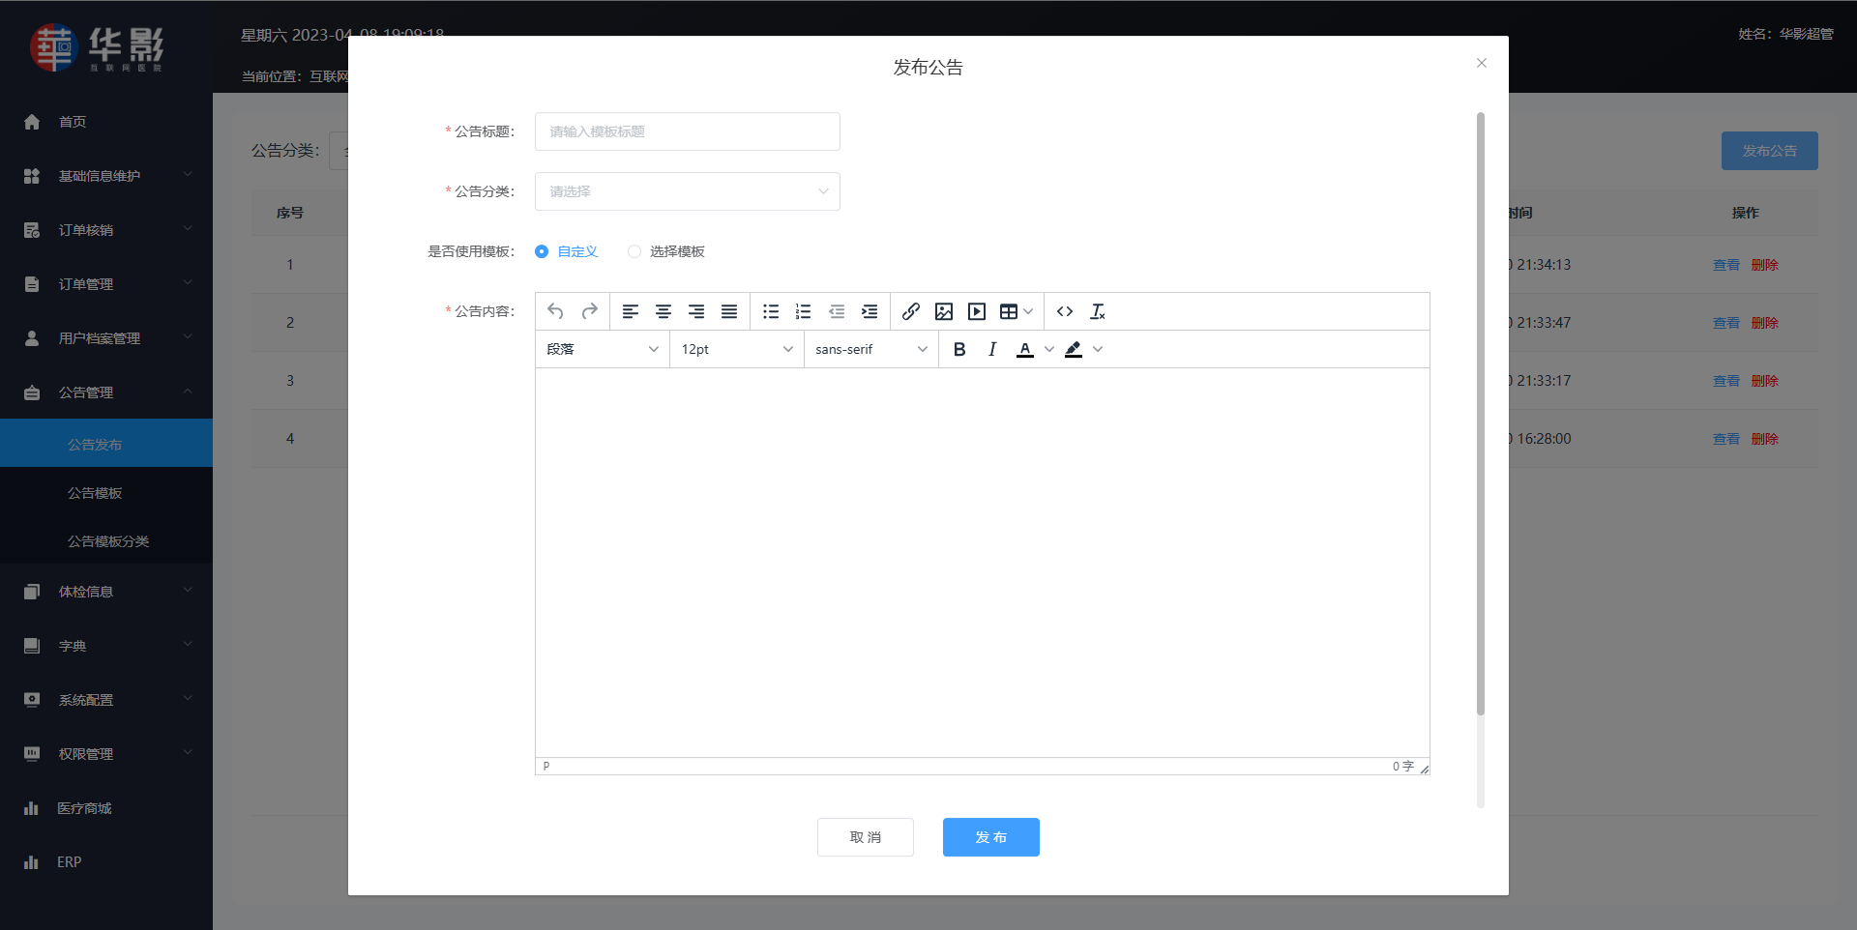1857x930 pixels.
Task: Click the 医疗商城 chart icon
Action: (x=31, y=808)
